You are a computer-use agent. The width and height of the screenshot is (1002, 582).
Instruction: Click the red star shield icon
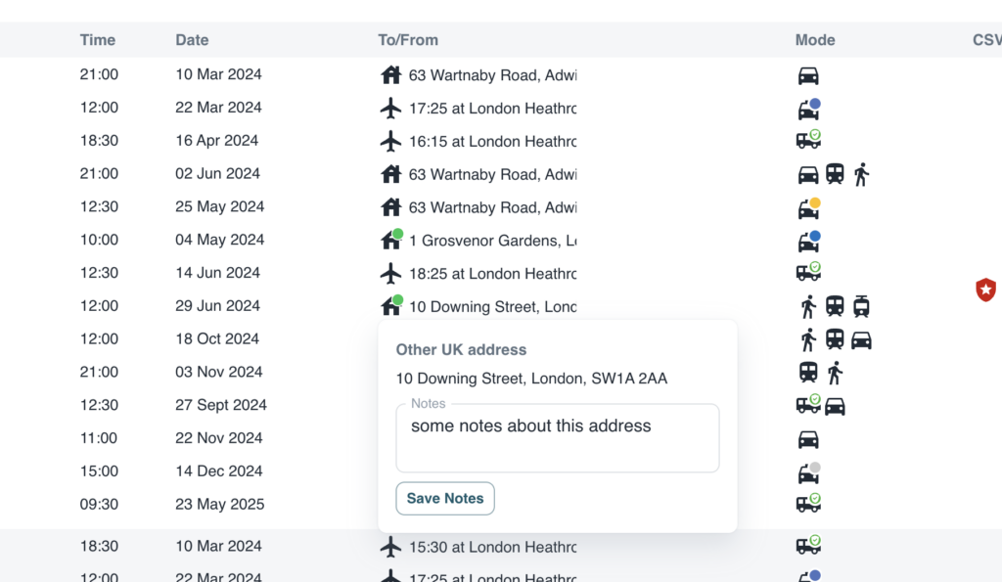coord(985,290)
